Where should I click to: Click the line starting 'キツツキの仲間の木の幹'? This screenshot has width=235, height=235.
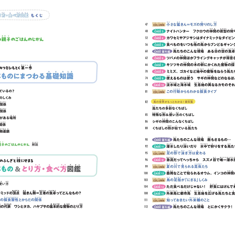pos(201,65)
